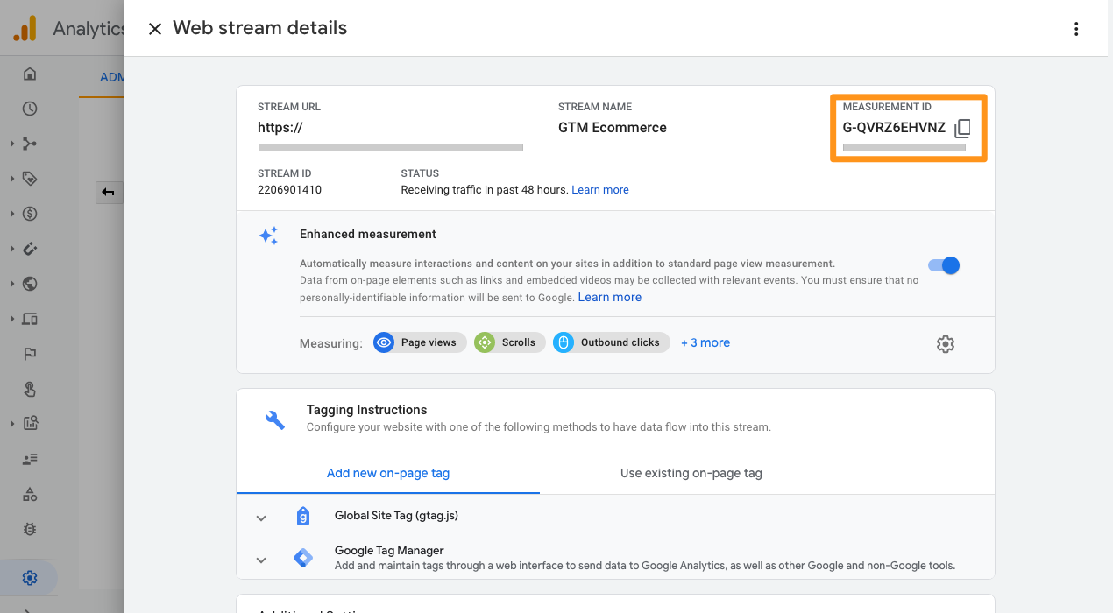Expand the Global Site Tag (gtag.js) row
The height and width of the screenshot is (613, 1113).
tap(261, 518)
